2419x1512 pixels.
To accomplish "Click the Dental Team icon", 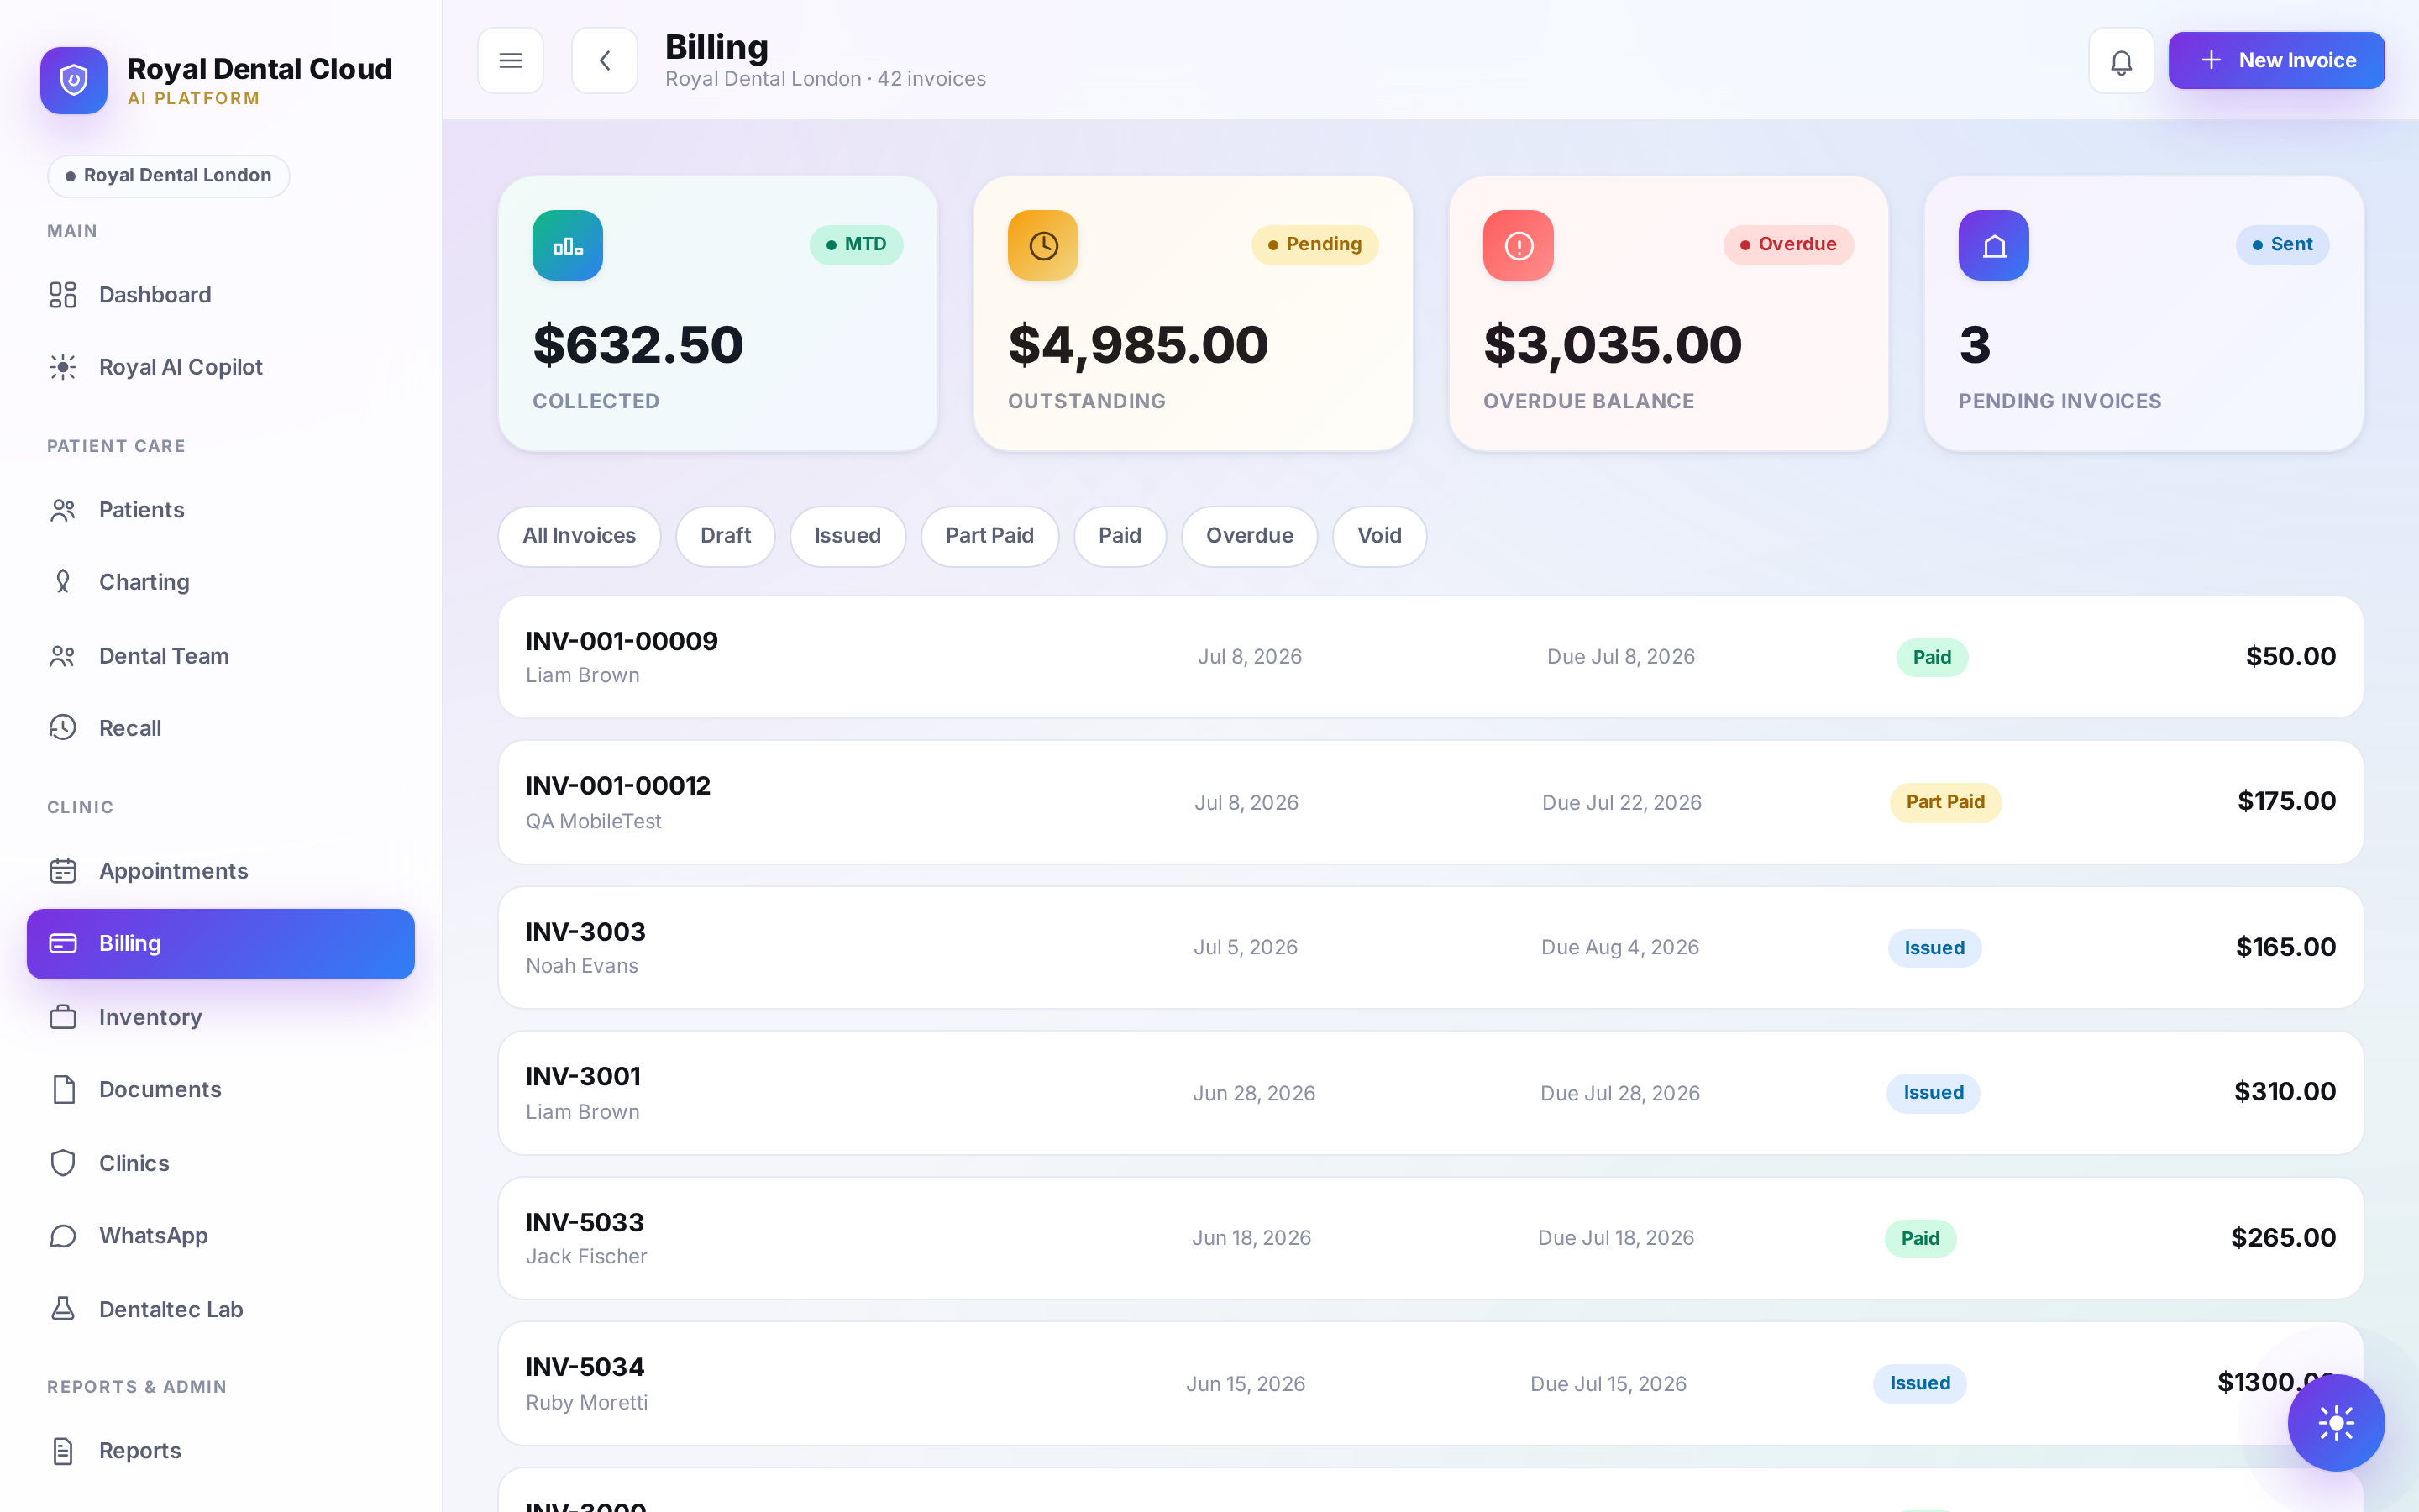I will tap(63, 656).
